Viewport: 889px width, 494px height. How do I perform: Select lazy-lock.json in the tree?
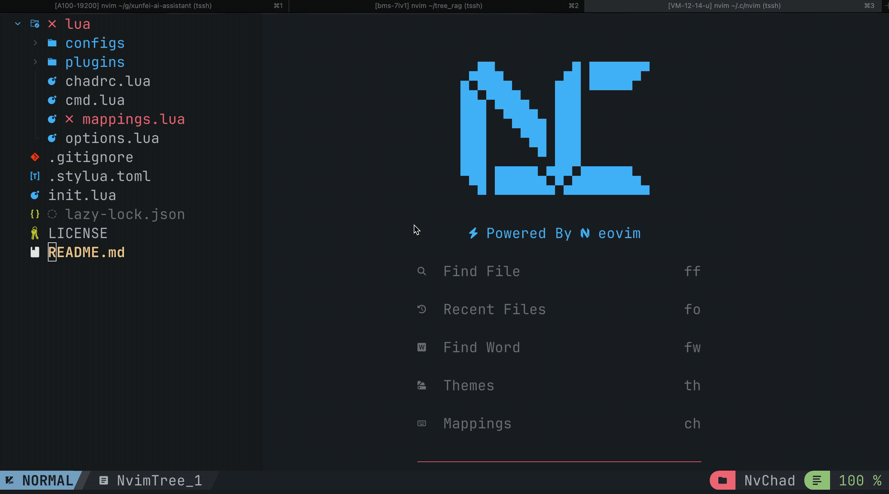(x=125, y=214)
